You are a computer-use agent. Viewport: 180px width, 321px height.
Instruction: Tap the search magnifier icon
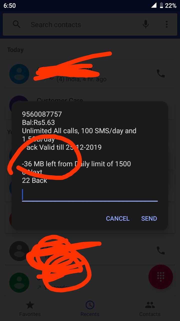pyautogui.click(x=16, y=24)
